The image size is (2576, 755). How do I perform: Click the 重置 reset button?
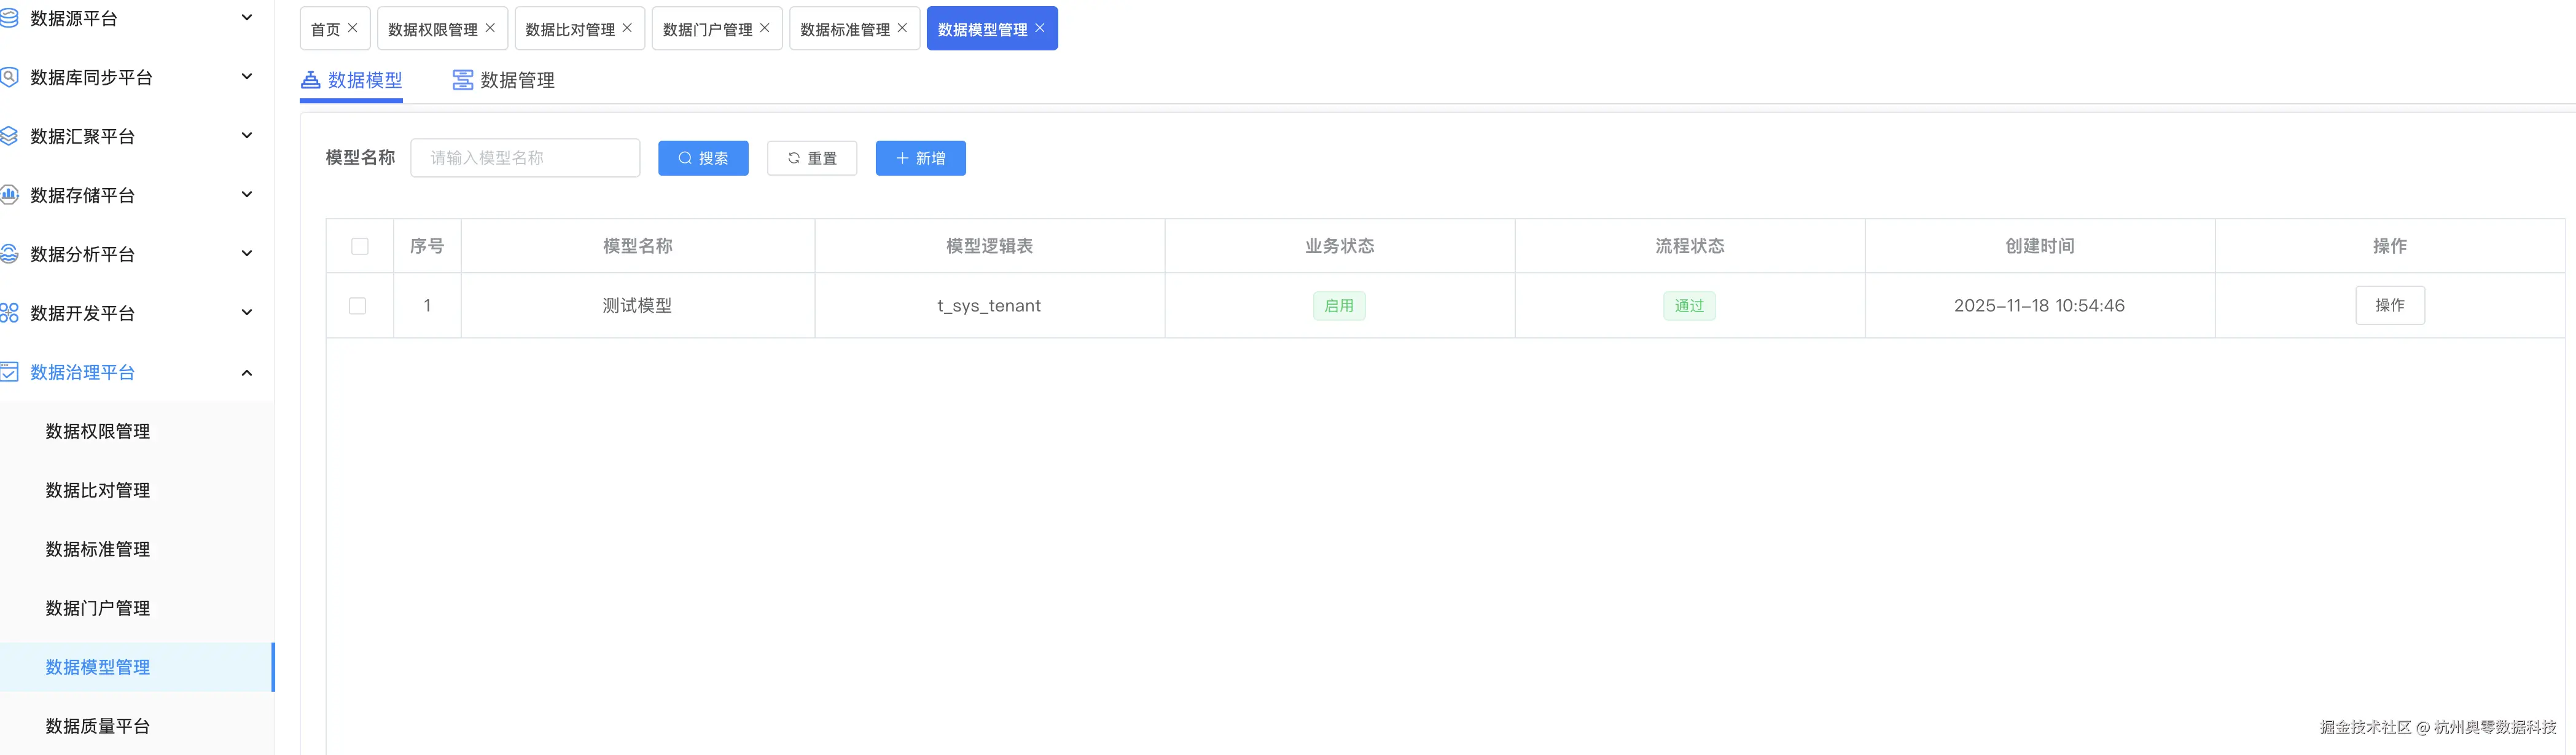[812, 158]
